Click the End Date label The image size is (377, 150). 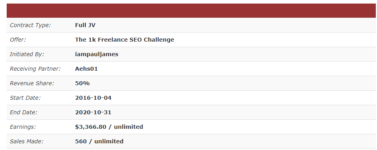click(x=24, y=112)
